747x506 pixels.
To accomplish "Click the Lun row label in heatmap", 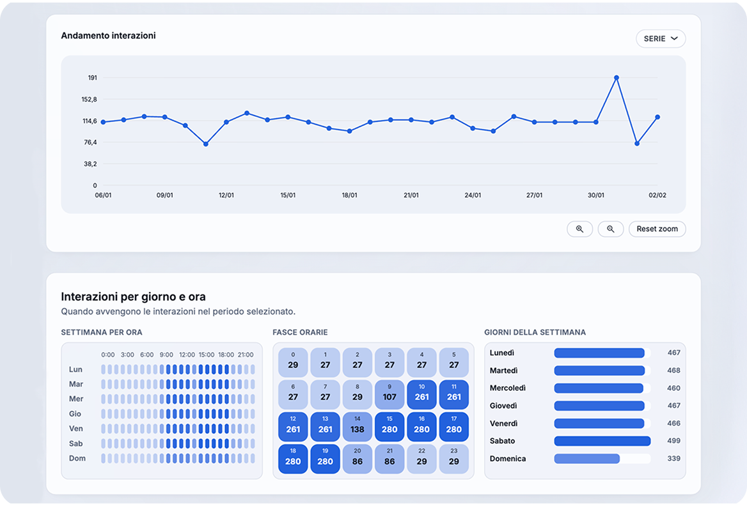I will pos(75,369).
